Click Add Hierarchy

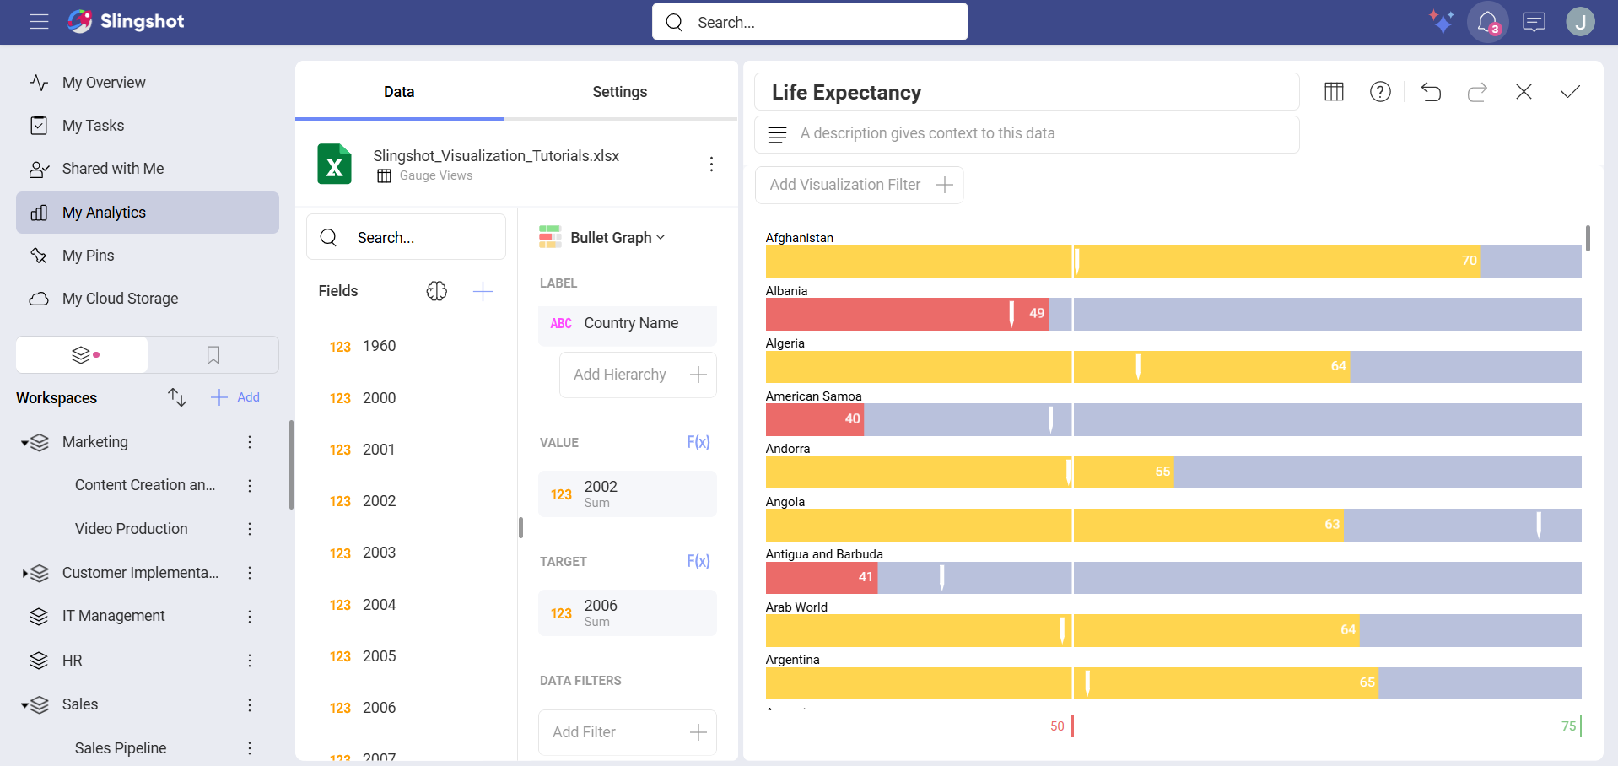click(x=638, y=375)
